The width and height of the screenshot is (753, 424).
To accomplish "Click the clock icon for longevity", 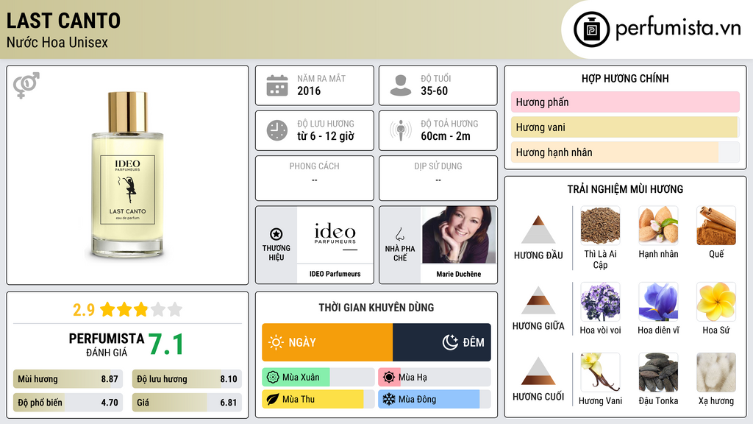I will tap(277, 130).
